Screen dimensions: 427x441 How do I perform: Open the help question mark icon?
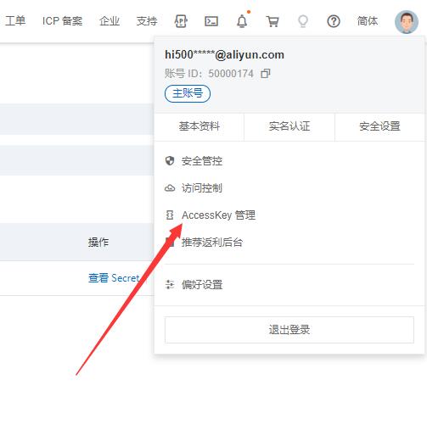pyautogui.click(x=334, y=21)
